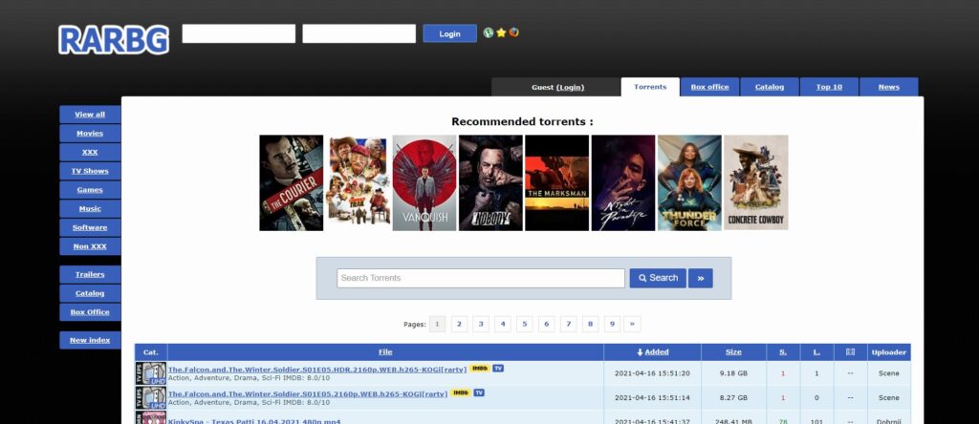Go to page 2

click(459, 325)
